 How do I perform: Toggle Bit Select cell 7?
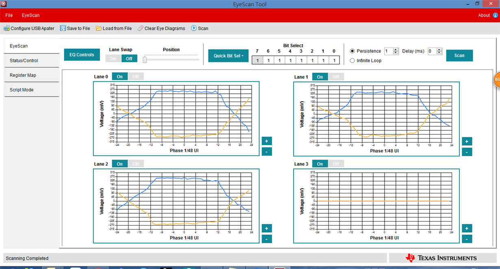[257, 60]
